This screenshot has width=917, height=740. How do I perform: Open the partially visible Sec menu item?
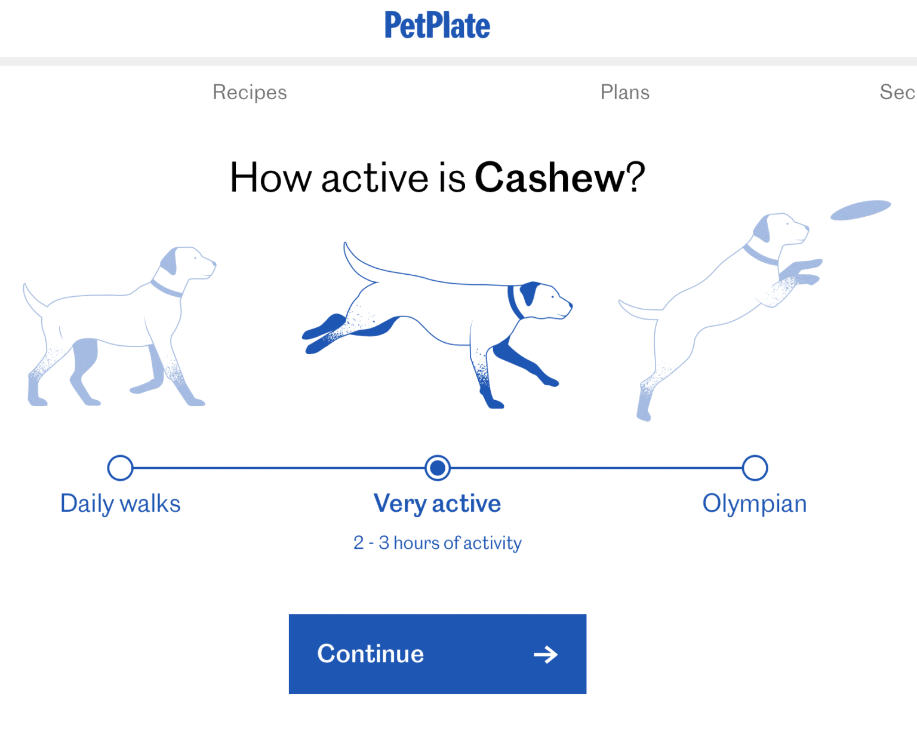[x=897, y=92]
